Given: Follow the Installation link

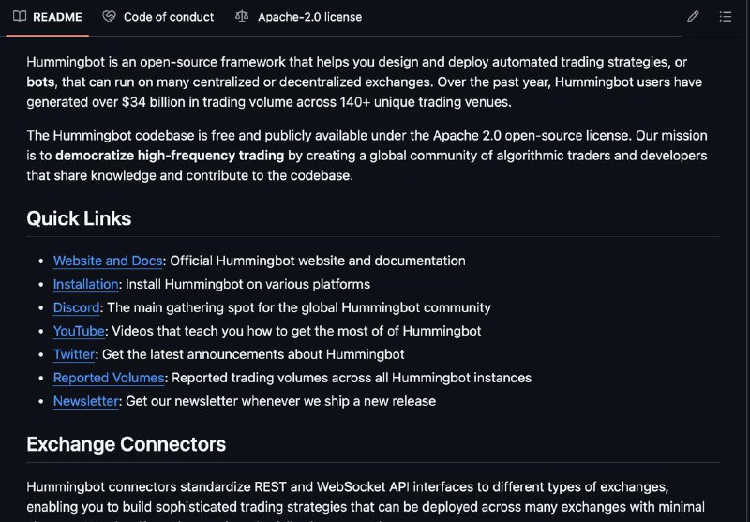Looking at the screenshot, I should point(85,284).
